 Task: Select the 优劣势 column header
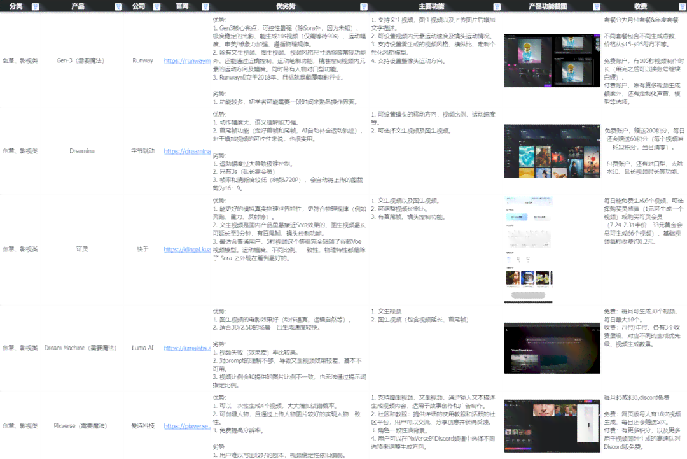(286, 6)
